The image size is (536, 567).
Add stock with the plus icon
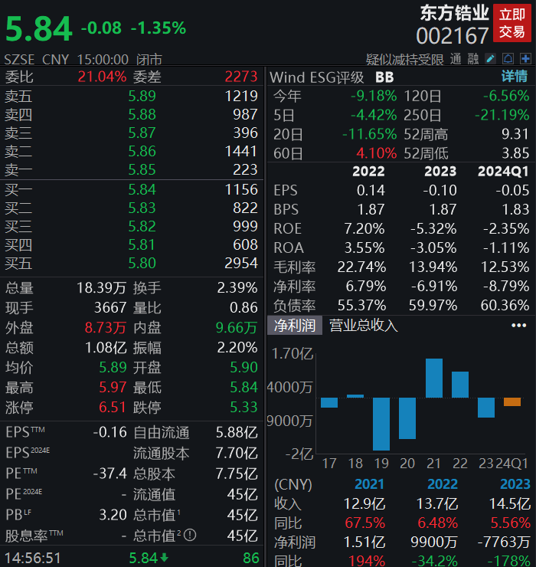pyautogui.click(x=525, y=58)
